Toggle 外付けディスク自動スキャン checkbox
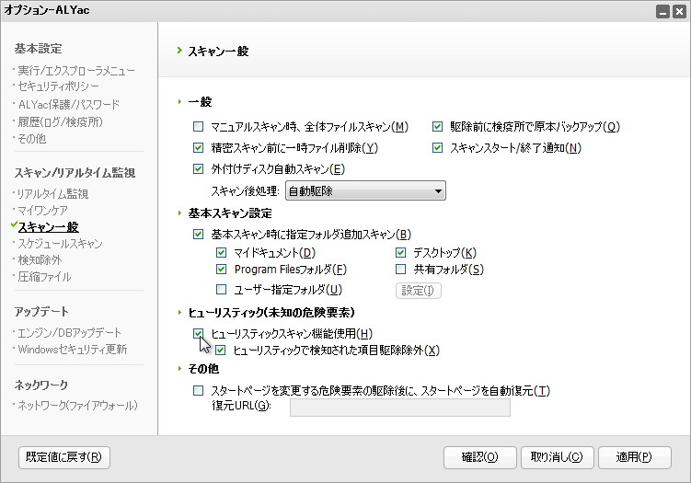691x483 pixels. (x=199, y=168)
